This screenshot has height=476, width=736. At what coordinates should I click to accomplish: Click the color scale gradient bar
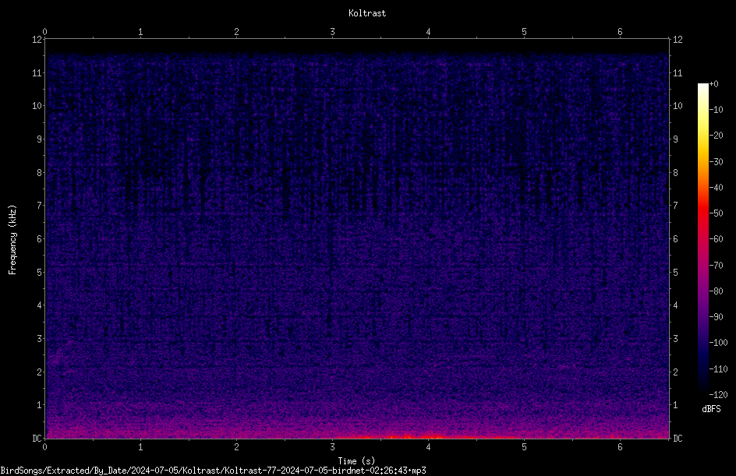(x=702, y=239)
